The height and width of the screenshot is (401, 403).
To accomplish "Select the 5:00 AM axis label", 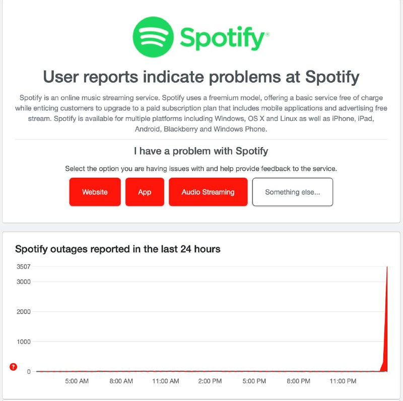I will (x=77, y=381).
